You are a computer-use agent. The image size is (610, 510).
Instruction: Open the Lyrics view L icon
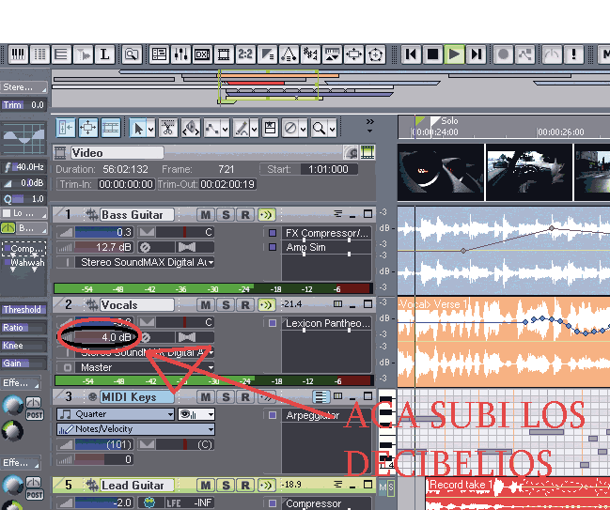(104, 54)
